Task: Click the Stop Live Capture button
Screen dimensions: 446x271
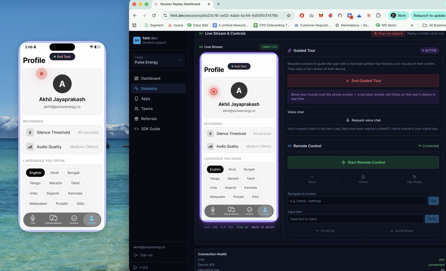Action: [388, 34]
